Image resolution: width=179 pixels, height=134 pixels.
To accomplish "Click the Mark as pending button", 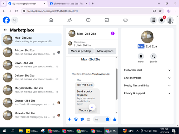I will point(81,51).
